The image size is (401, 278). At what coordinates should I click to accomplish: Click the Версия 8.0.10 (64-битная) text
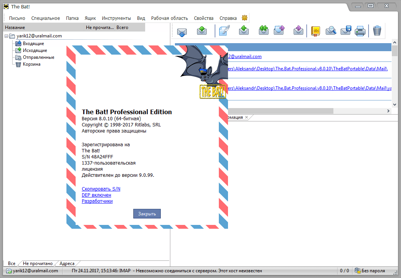pos(111,119)
